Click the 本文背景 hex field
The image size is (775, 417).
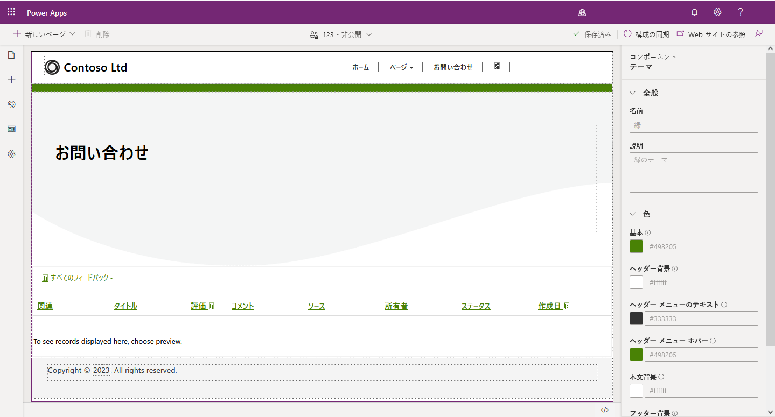701,391
